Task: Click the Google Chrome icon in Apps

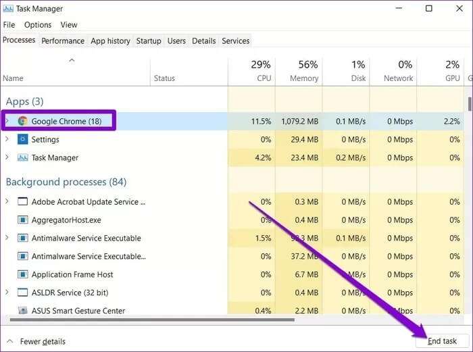Action: click(22, 121)
